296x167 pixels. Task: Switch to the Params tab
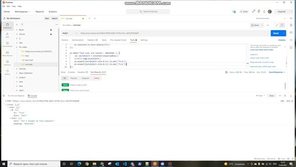tap(65, 40)
